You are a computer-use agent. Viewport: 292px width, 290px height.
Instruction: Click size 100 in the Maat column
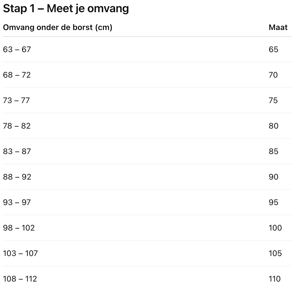(x=275, y=228)
